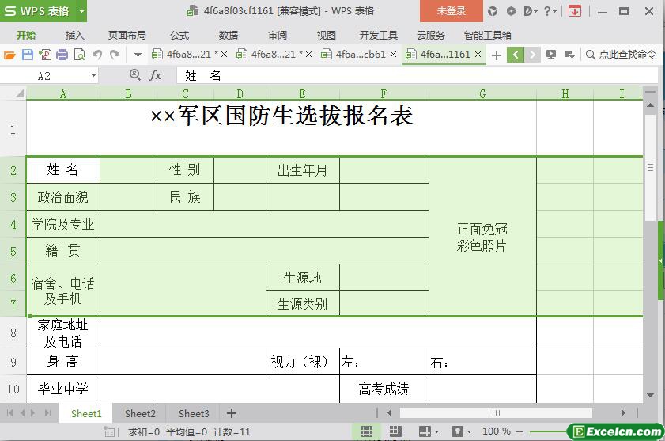Click the open folder icon in quick toolbar
The width and height of the screenshot is (665, 441).
9,55
